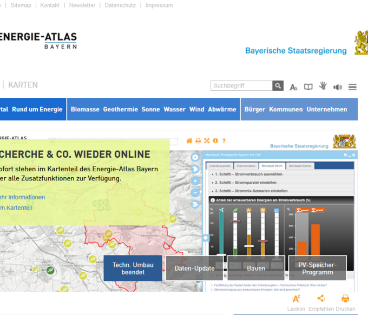Open the Datenschutz link
Viewport: 368px width, 315px height.
pos(120,5)
